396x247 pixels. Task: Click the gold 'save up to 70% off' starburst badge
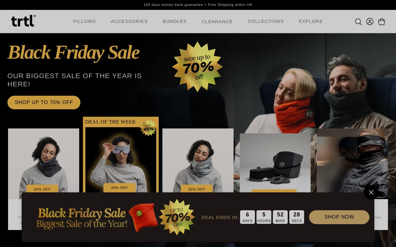(x=197, y=67)
